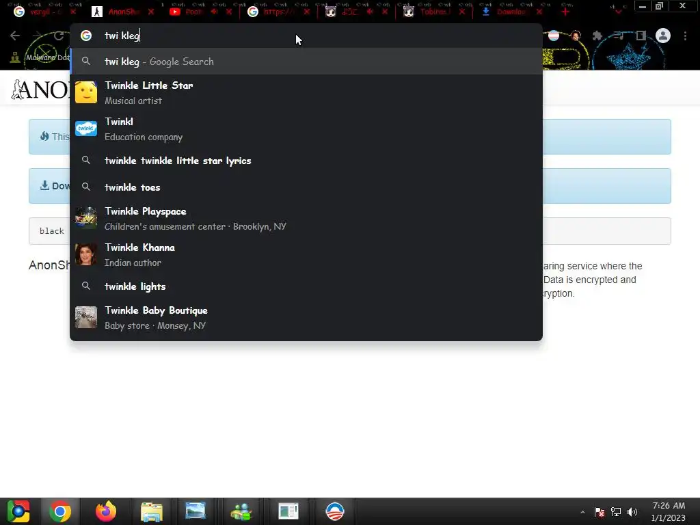Select the 'twinkle toes' suggestion
This screenshot has height=525, width=700.
click(306, 187)
